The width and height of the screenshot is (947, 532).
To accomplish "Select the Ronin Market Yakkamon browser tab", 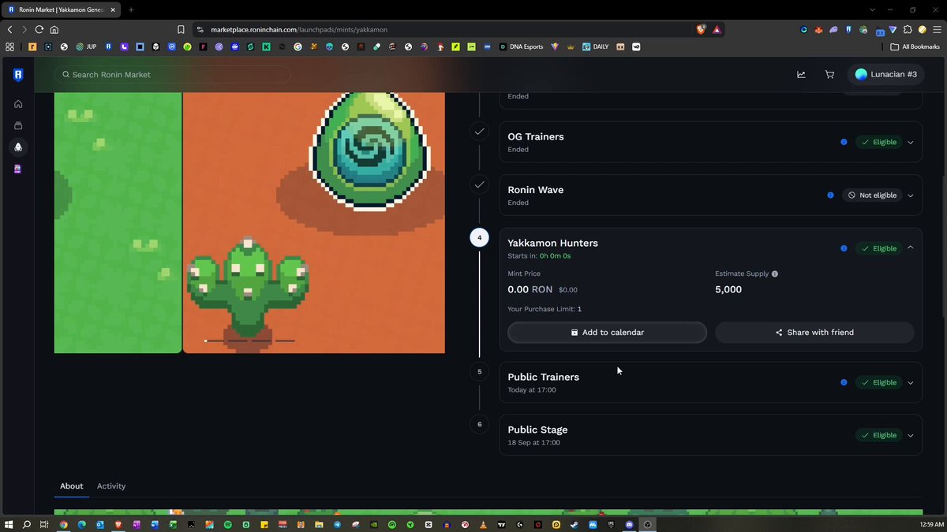I will click(x=61, y=9).
